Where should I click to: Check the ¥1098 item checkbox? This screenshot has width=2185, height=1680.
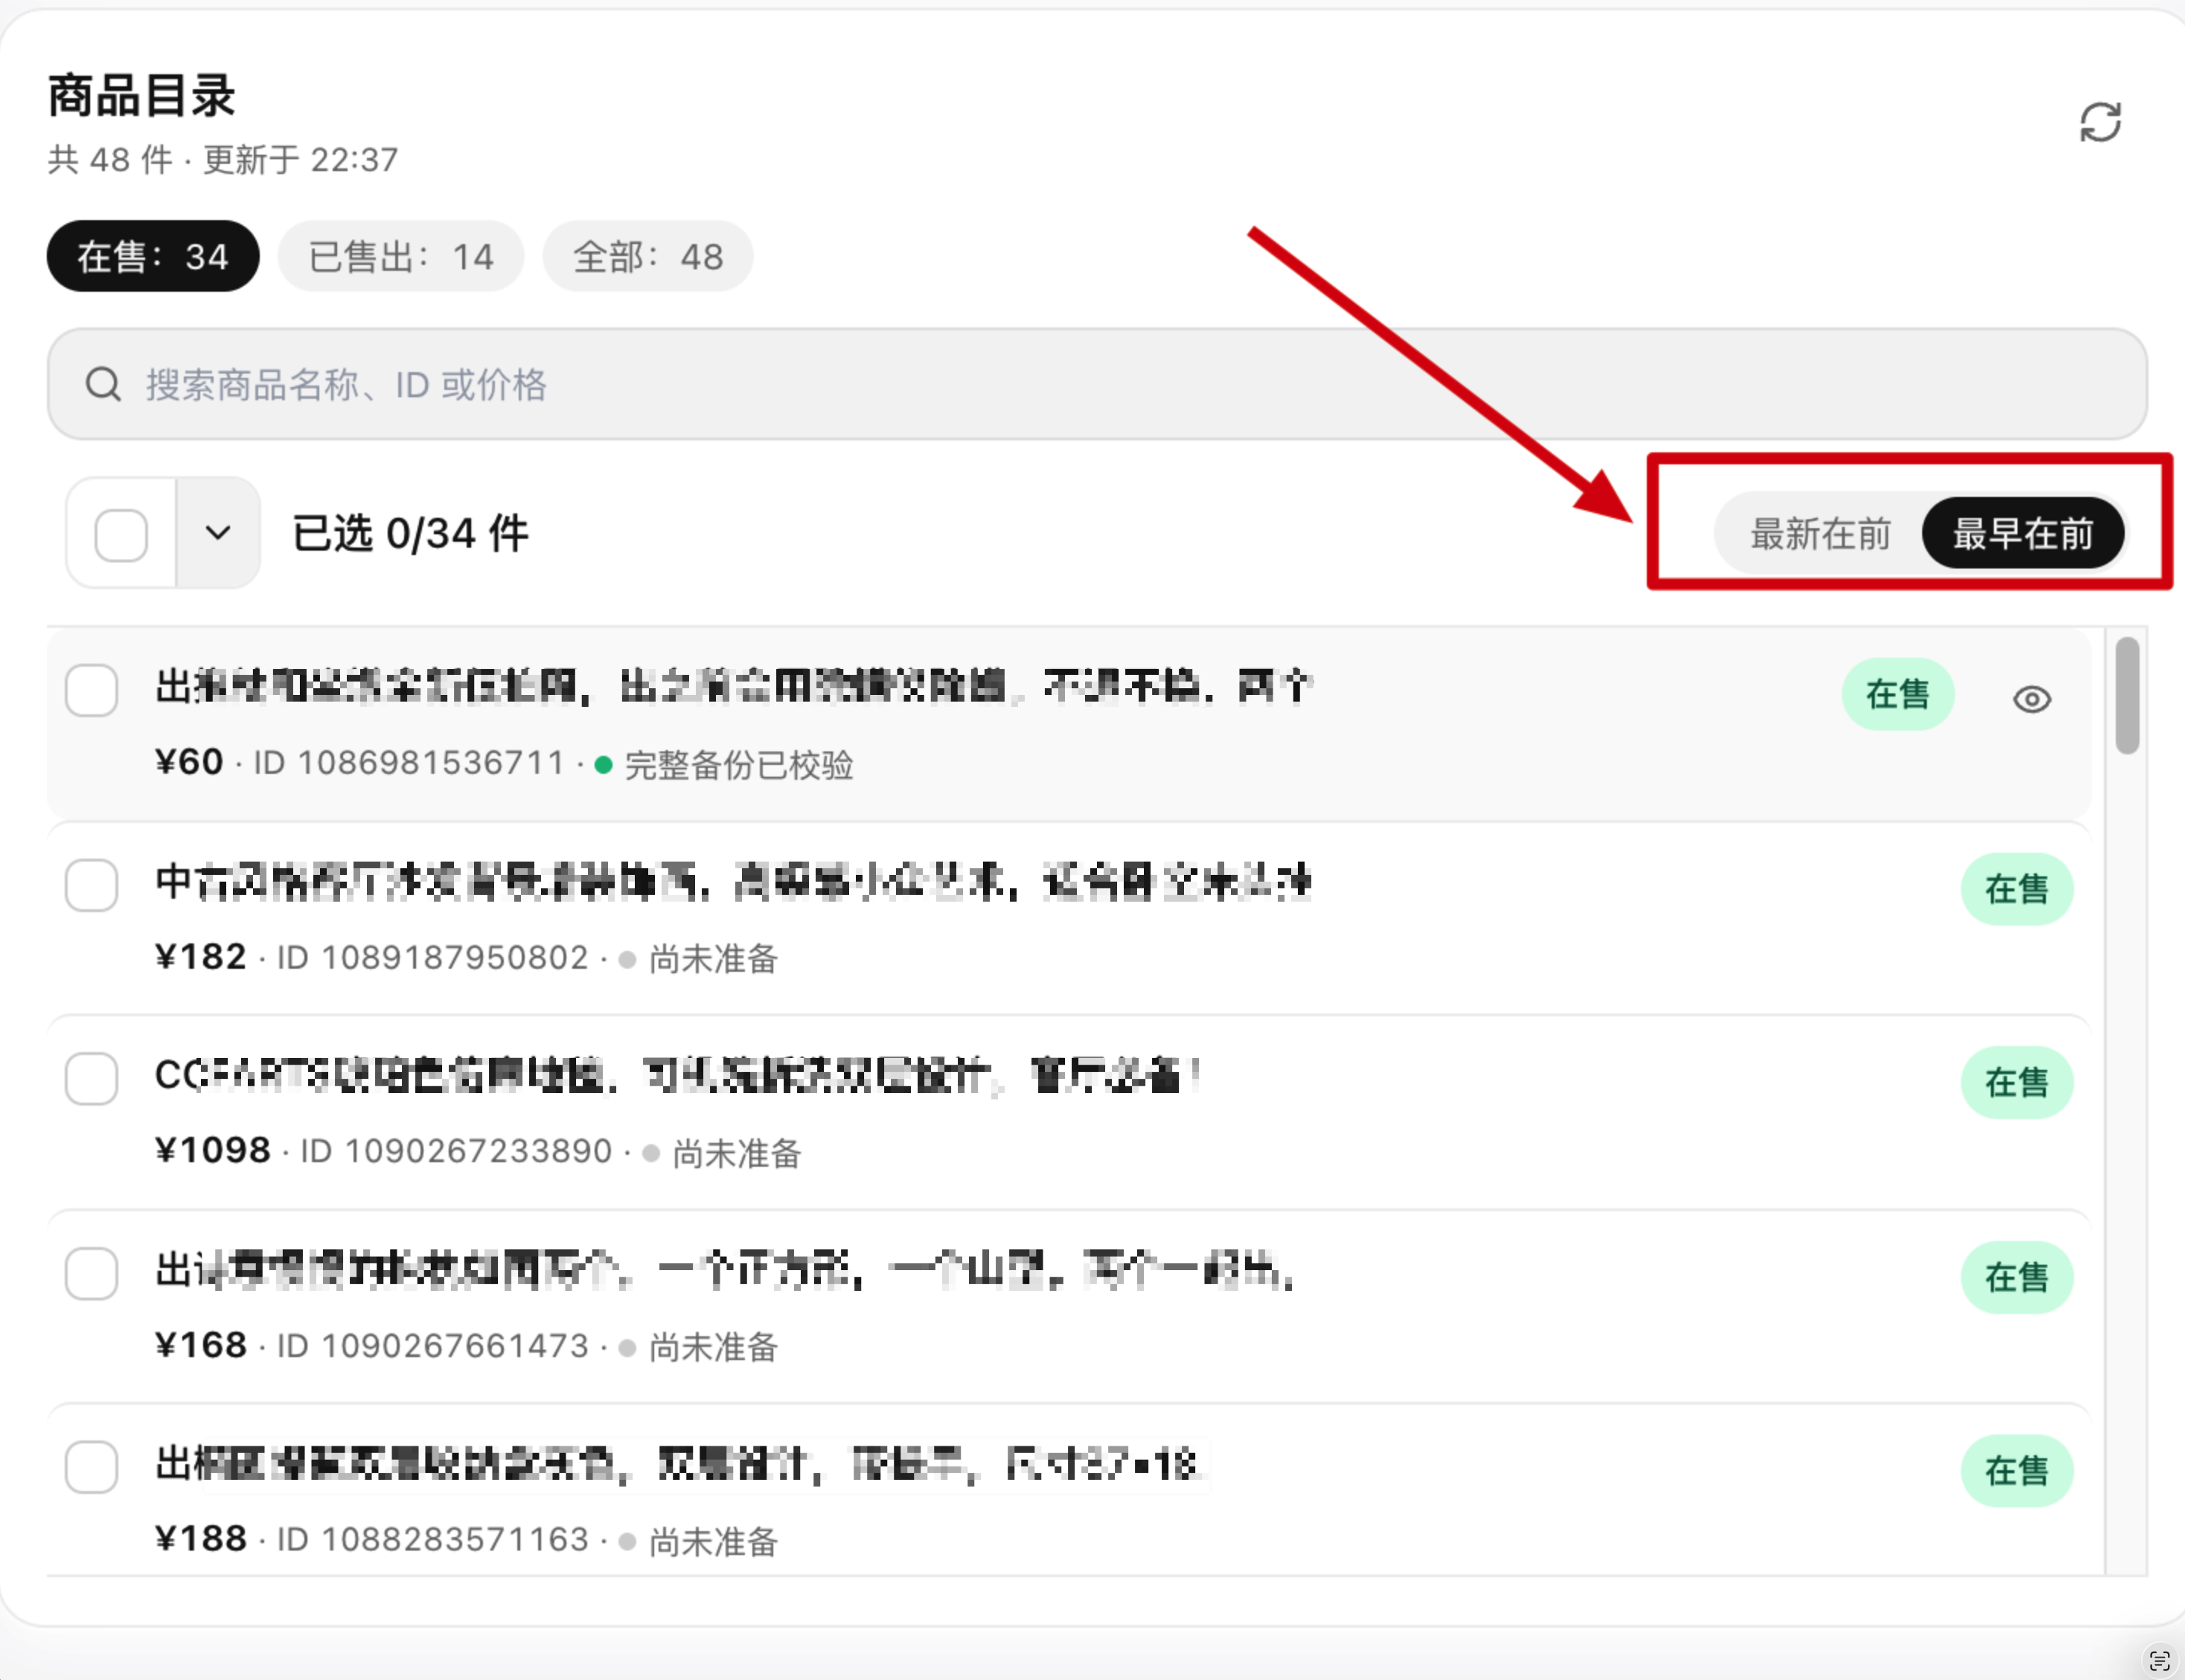point(91,1079)
